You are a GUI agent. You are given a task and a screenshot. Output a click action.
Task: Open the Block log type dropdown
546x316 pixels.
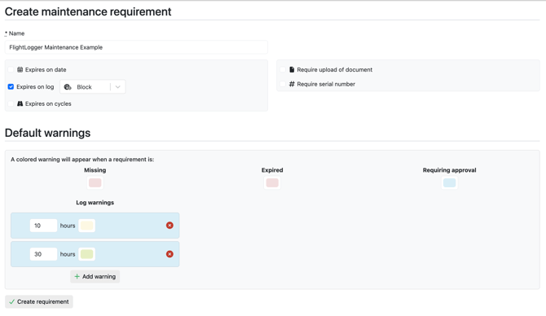(93, 87)
